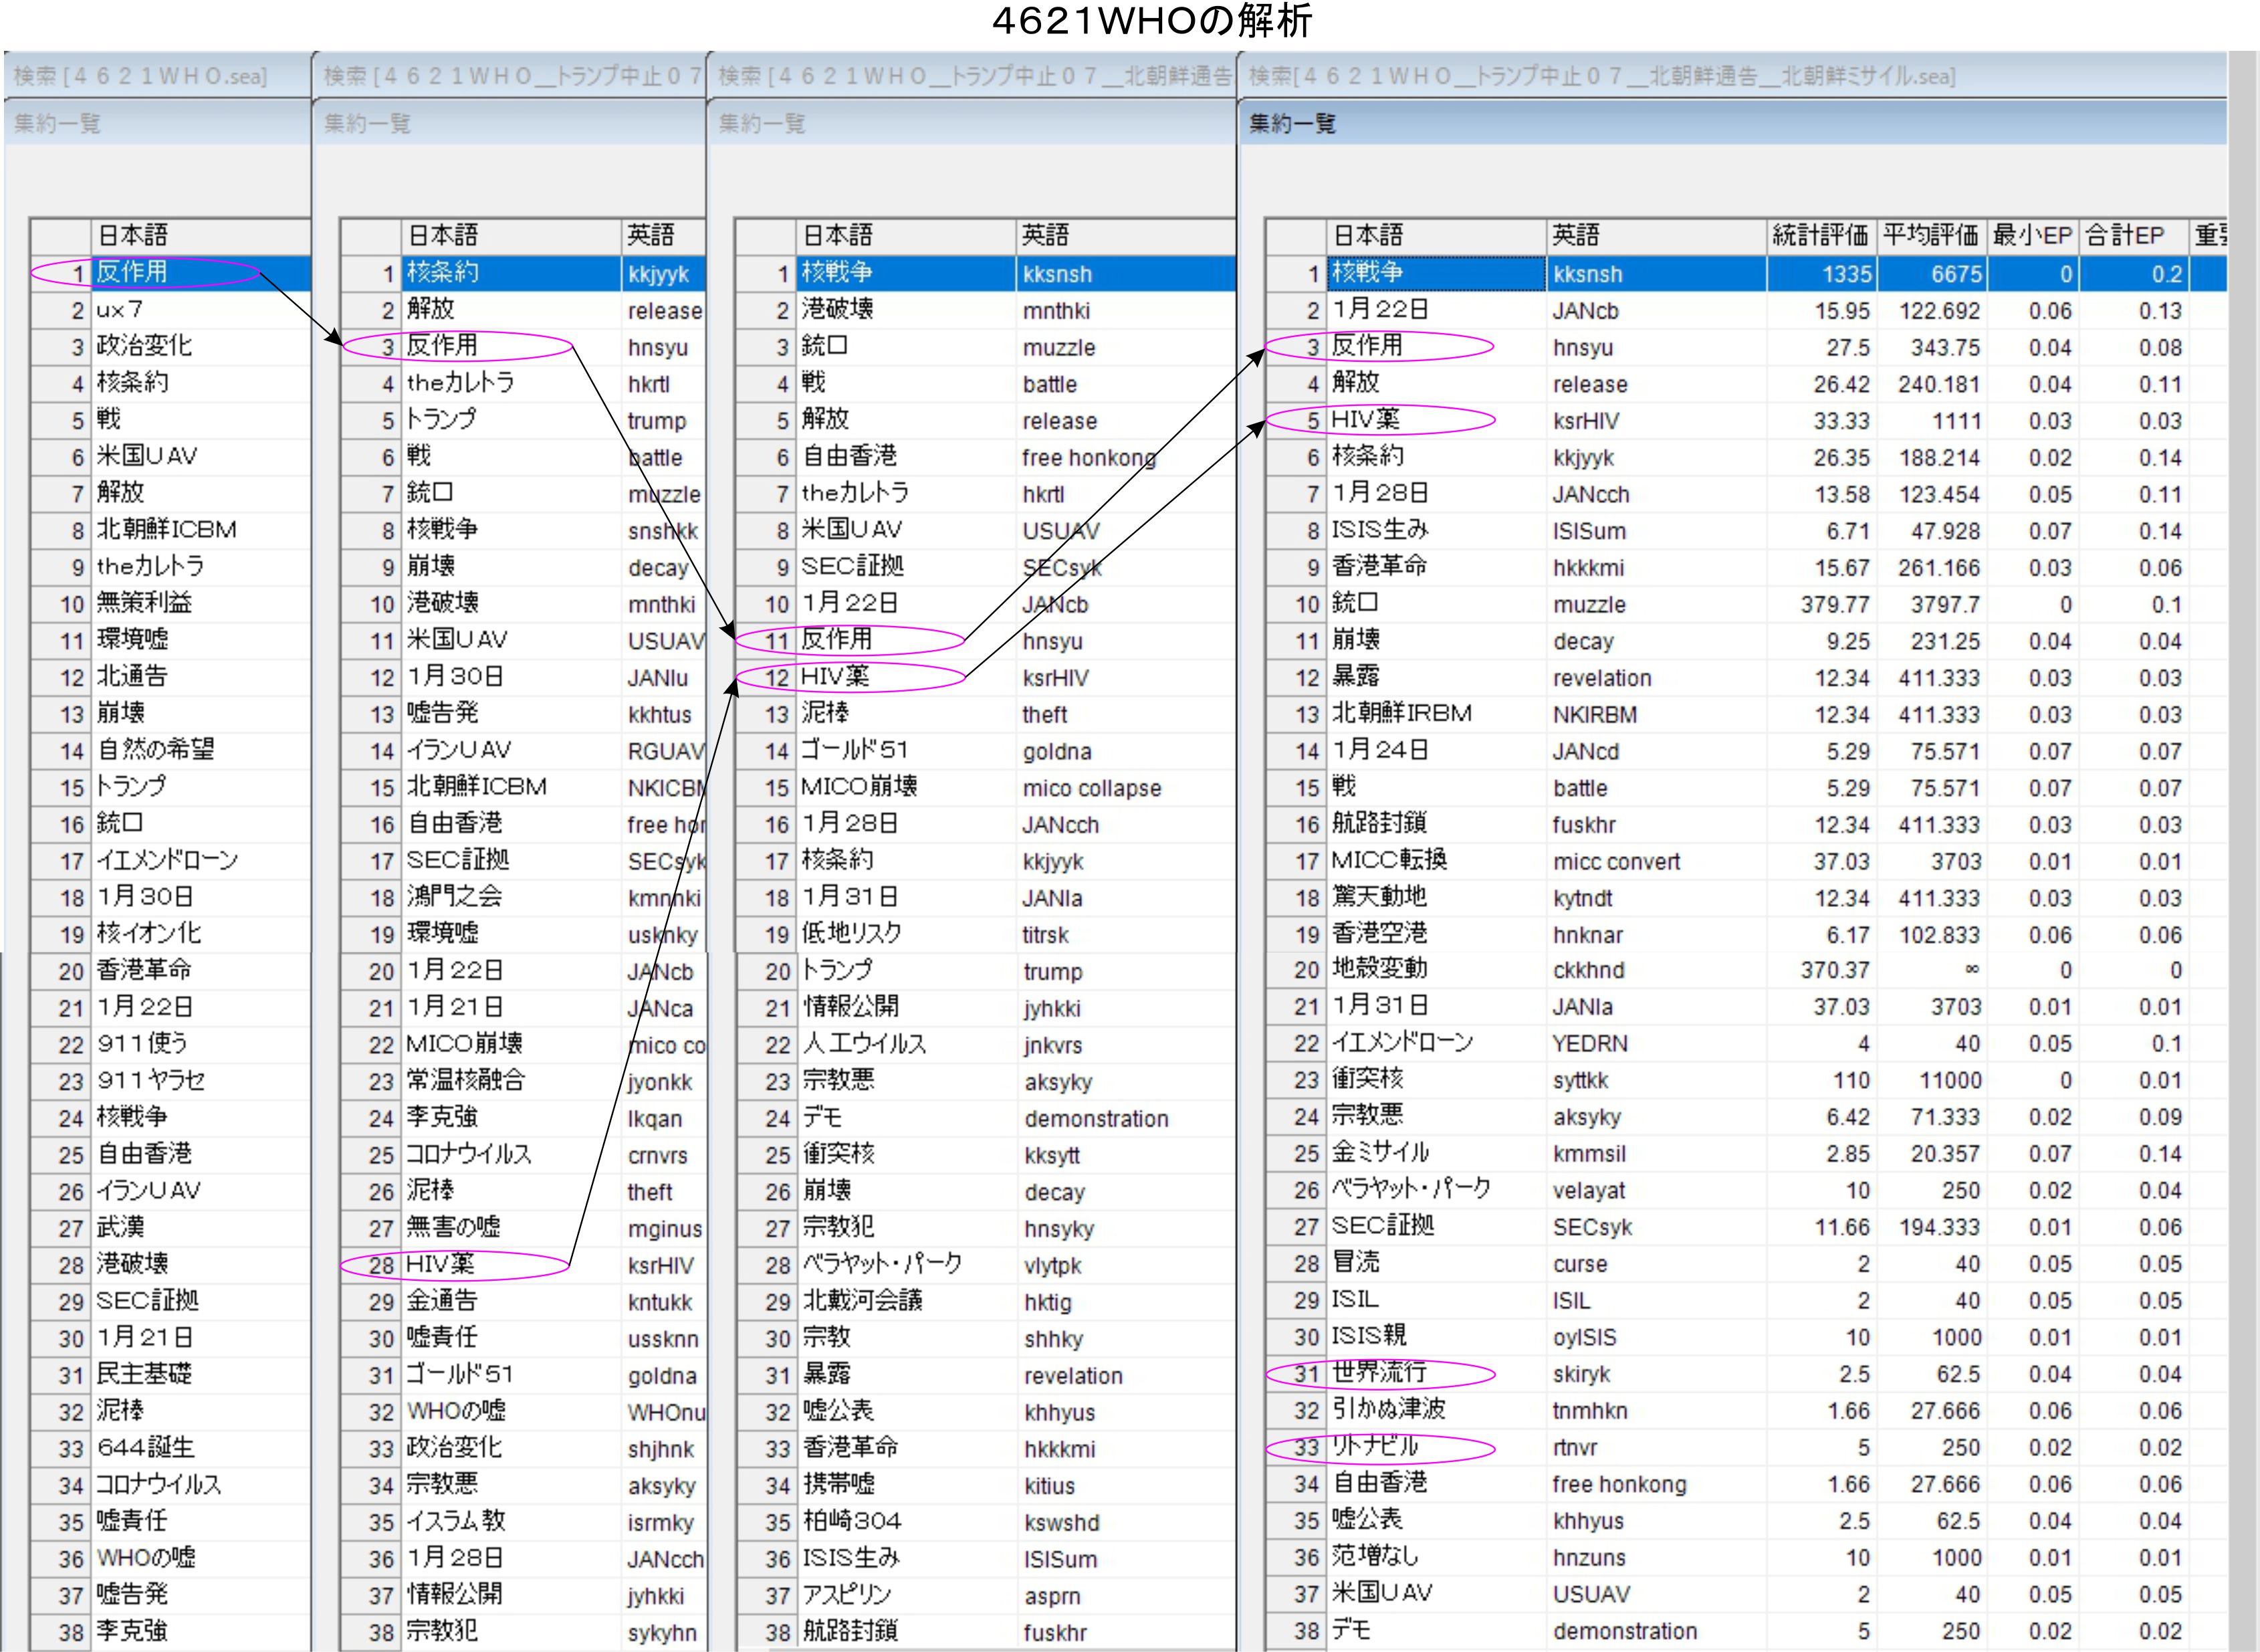The width and height of the screenshot is (2260, 1652).
Task: Click the 世界流行 row
Action: click(x=1379, y=1374)
